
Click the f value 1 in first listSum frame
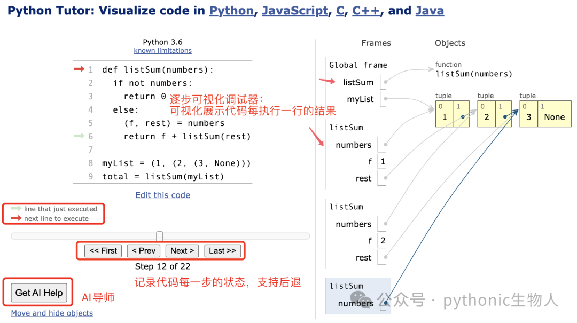tap(383, 161)
